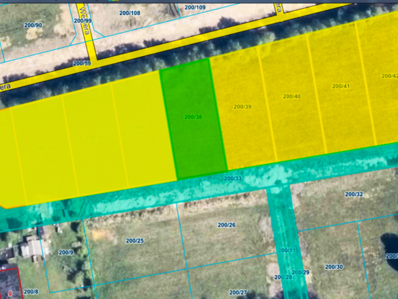Select parcel labeled 200/108
Image resolution: width=398 pixels, height=299 pixels.
pos(129,13)
